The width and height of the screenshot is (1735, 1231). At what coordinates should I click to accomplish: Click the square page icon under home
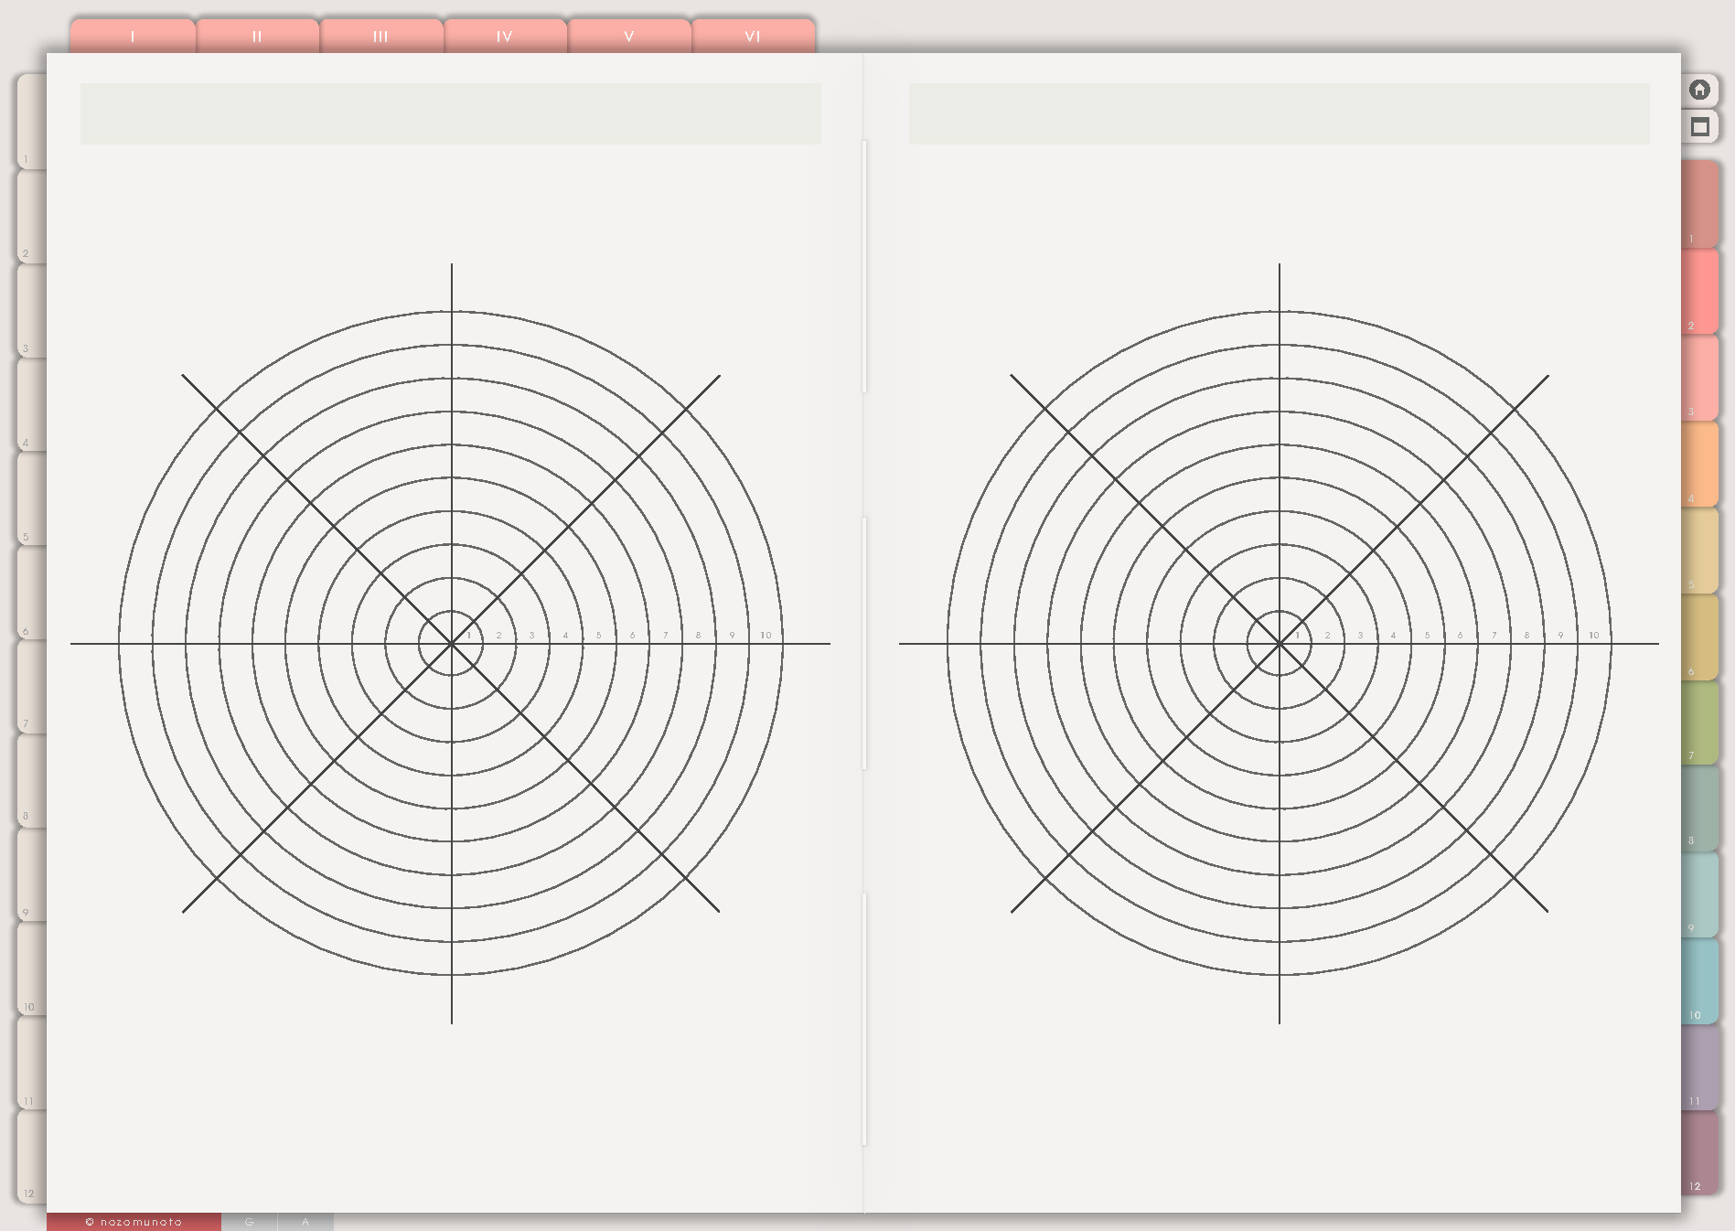(x=1699, y=126)
